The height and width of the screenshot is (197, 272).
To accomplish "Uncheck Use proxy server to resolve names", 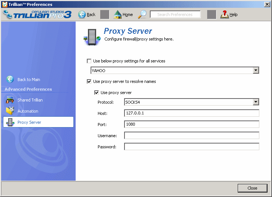I will [89, 81].
